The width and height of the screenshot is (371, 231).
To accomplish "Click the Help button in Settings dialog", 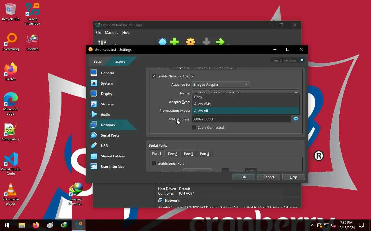I will tap(293, 177).
